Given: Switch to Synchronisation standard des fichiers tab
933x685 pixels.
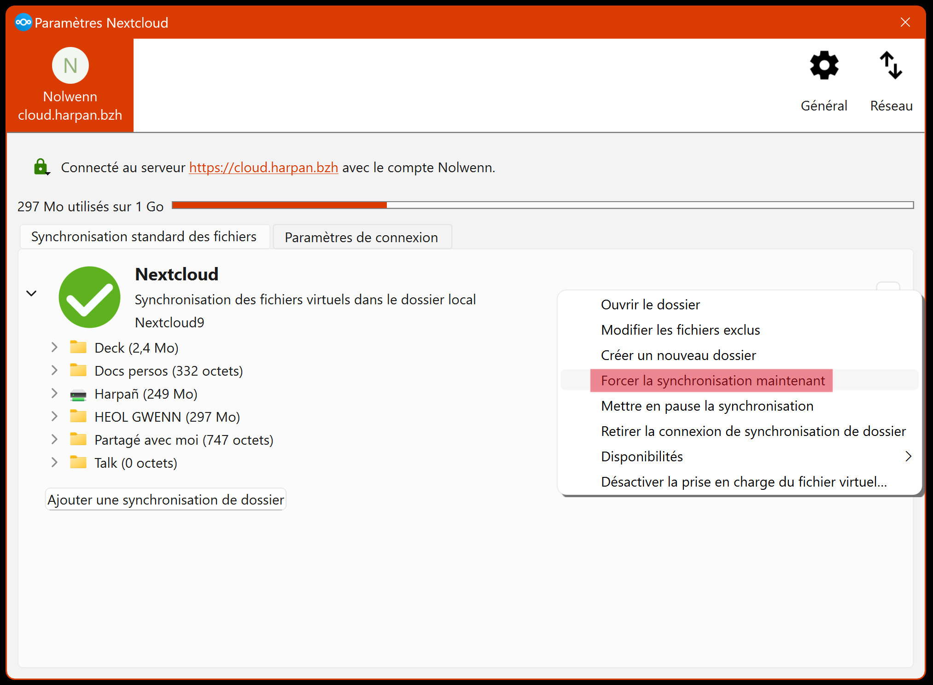Looking at the screenshot, I should coord(144,237).
